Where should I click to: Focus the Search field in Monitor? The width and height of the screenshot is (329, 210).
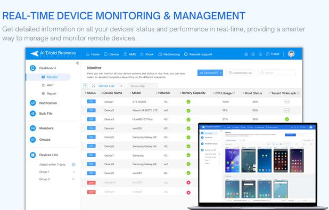tap(276, 73)
